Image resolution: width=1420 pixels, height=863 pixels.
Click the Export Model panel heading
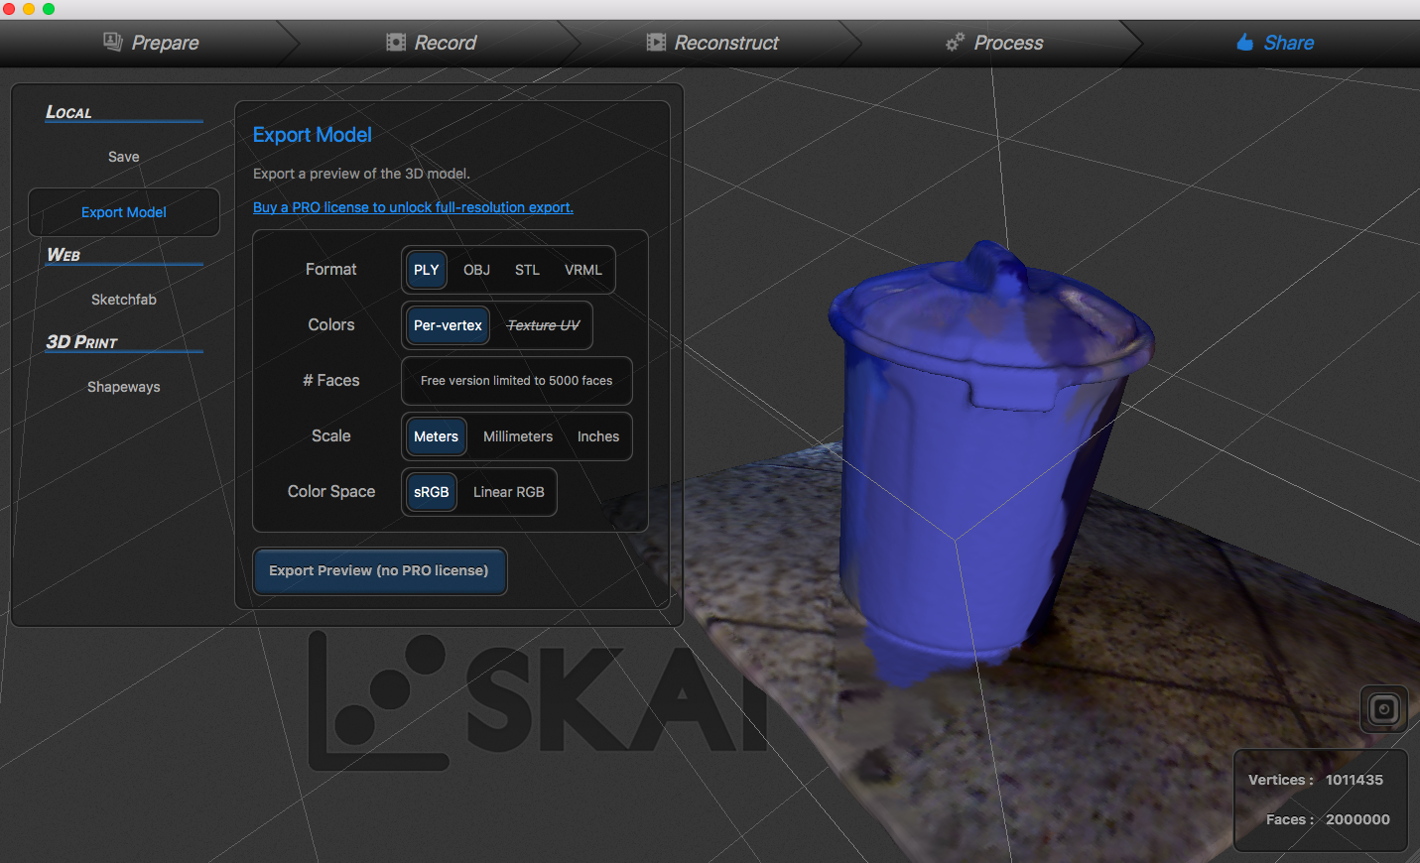[313, 135]
